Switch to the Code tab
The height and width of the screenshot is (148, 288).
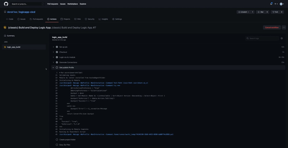tap(9, 19)
